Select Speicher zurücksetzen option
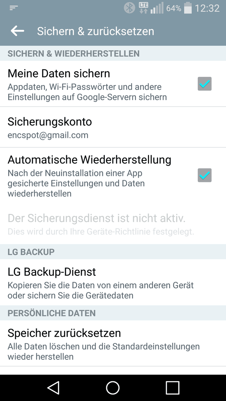The height and width of the screenshot is (401, 226). [113, 343]
